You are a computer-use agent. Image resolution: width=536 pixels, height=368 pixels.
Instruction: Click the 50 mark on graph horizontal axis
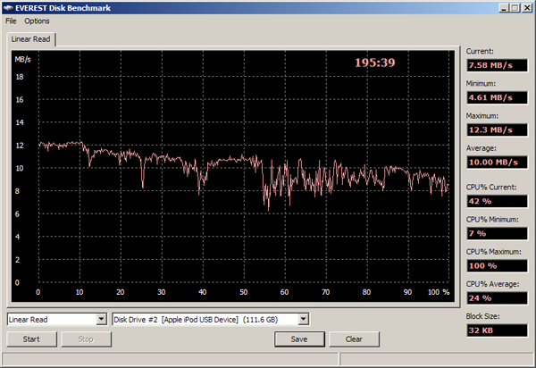[x=243, y=292]
